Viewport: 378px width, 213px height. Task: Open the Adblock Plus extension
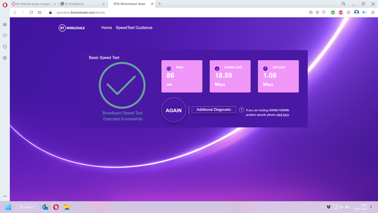tap(341, 13)
